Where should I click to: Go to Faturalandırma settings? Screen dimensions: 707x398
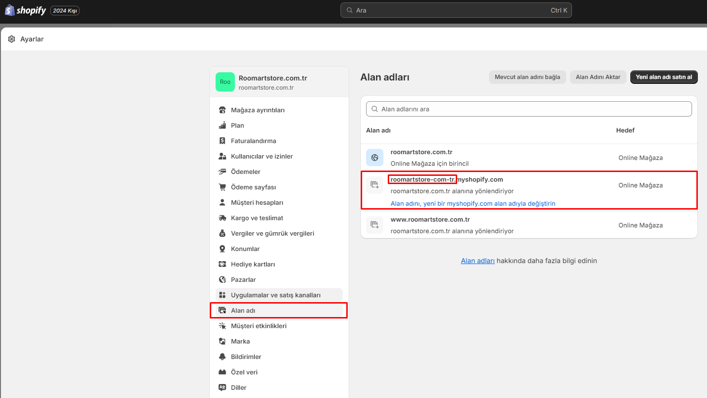253,141
